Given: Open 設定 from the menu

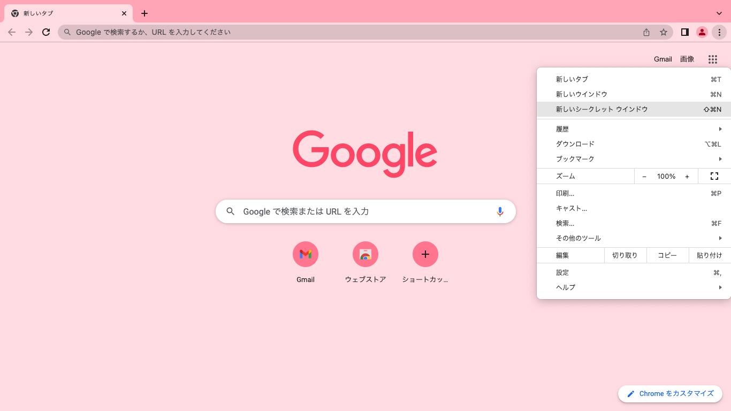Looking at the screenshot, I should (634, 272).
